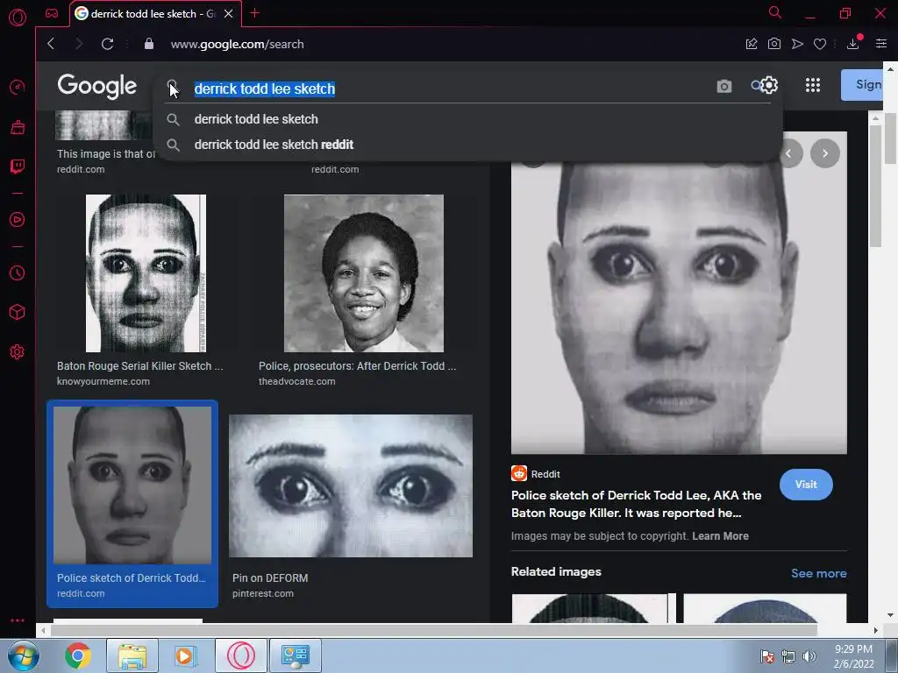Click the large preview sketch image
The width and height of the screenshot is (898, 673).
pyautogui.click(x=679, y=308)
